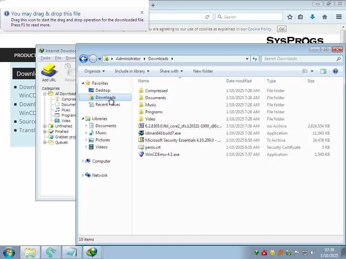This screenshot has width=346, height=259.
Task: Select the Documents folder in file list
Action: (x=155, y=97)
